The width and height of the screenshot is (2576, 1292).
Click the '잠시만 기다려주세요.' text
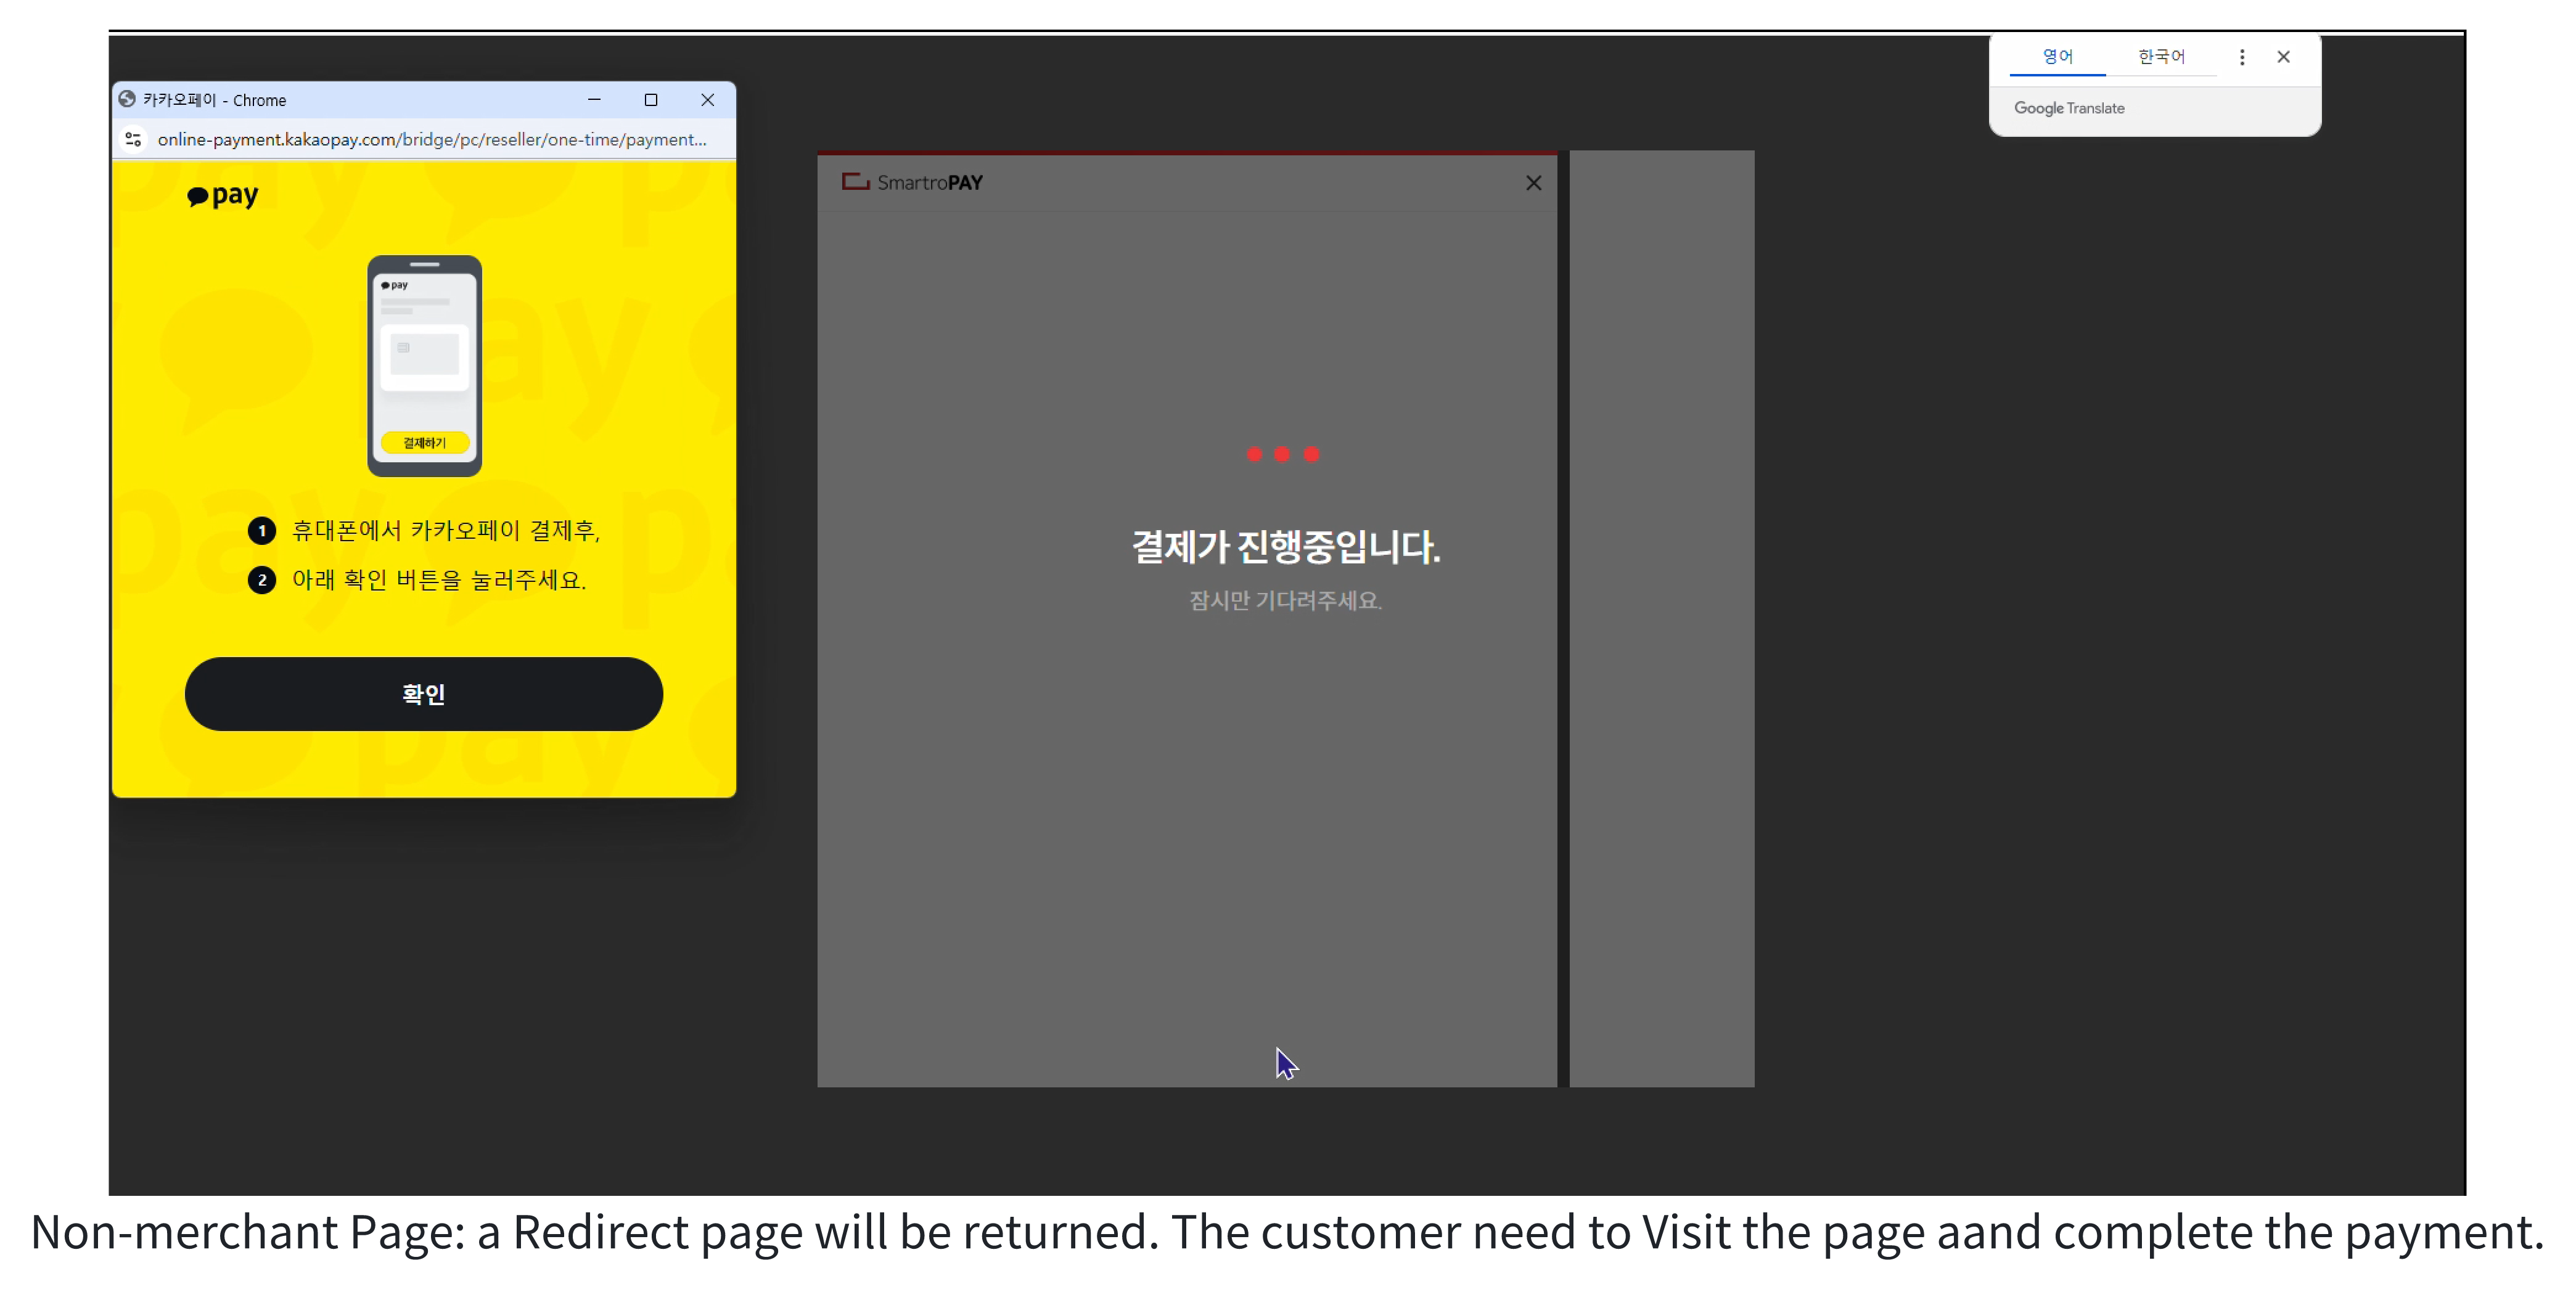(1286, 600)
